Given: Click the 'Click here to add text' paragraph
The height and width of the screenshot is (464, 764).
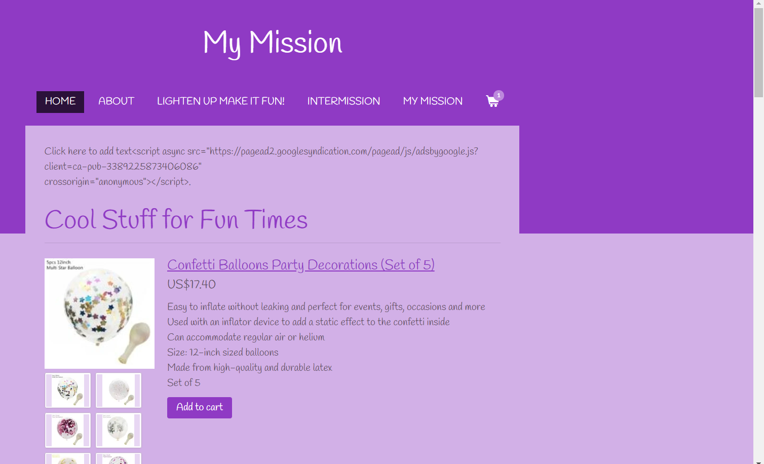Looking at the screenshot, I should coord(261,167).
